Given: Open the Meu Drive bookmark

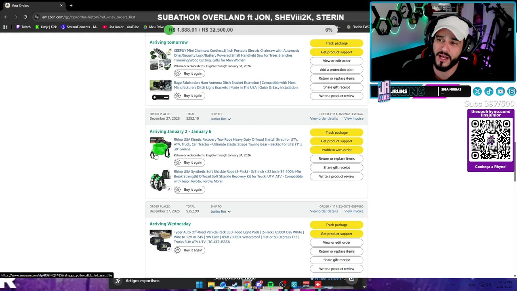Looking at the screenshot, I should coord(153,27).
